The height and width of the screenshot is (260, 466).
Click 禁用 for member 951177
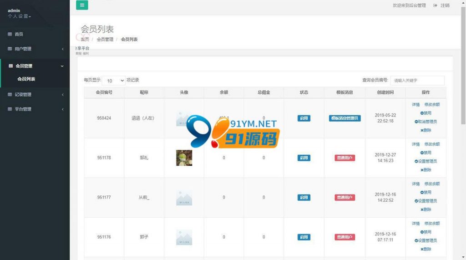(425, 192)
